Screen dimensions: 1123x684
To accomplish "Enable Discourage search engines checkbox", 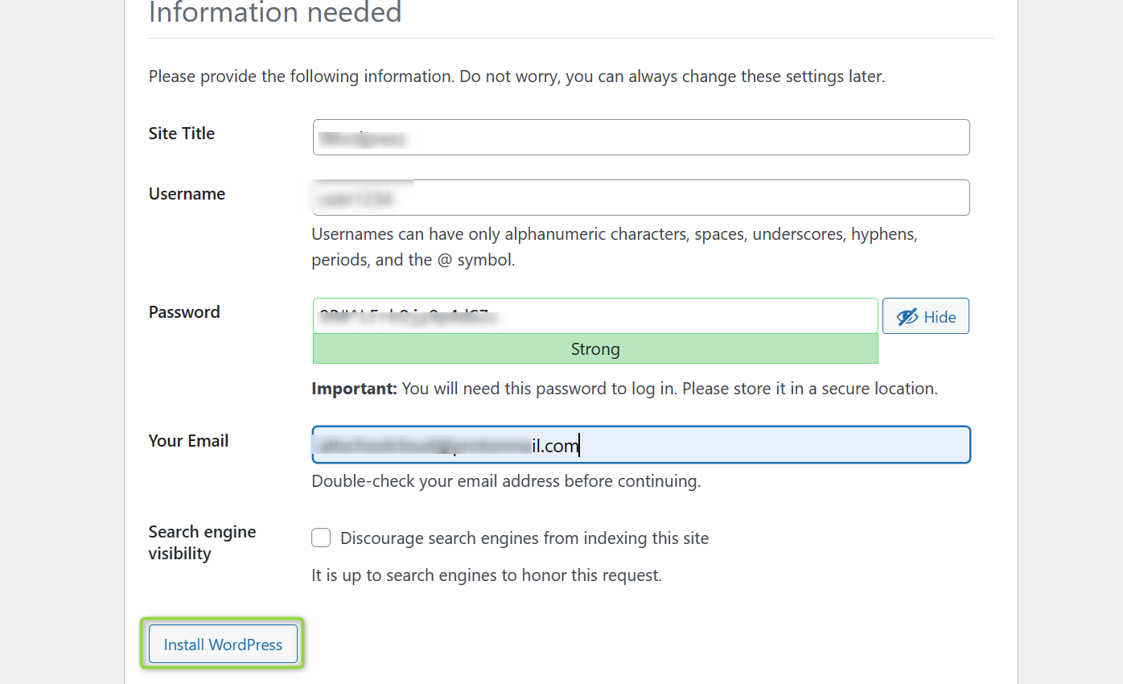I will [x=321, y=538].
